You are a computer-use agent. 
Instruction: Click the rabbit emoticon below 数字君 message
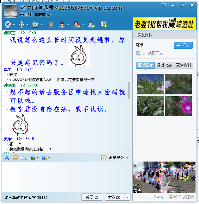point(21,125)
